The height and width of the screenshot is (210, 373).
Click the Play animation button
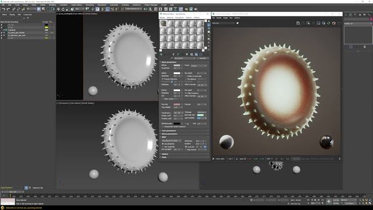point(315,200)
